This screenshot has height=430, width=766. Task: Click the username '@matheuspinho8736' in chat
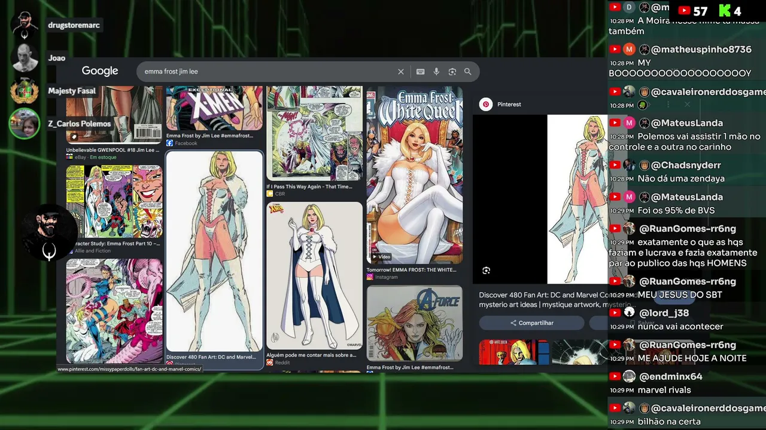pyautogui.click(x=701, y=50)
